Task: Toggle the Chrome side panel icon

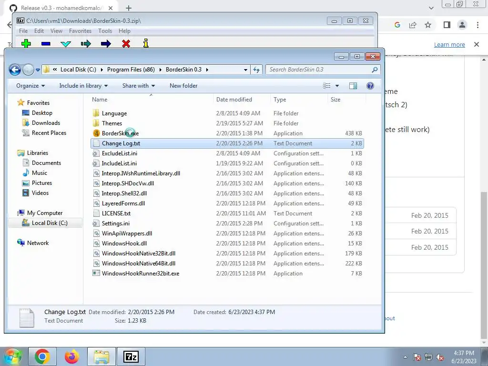Action: 447,25
